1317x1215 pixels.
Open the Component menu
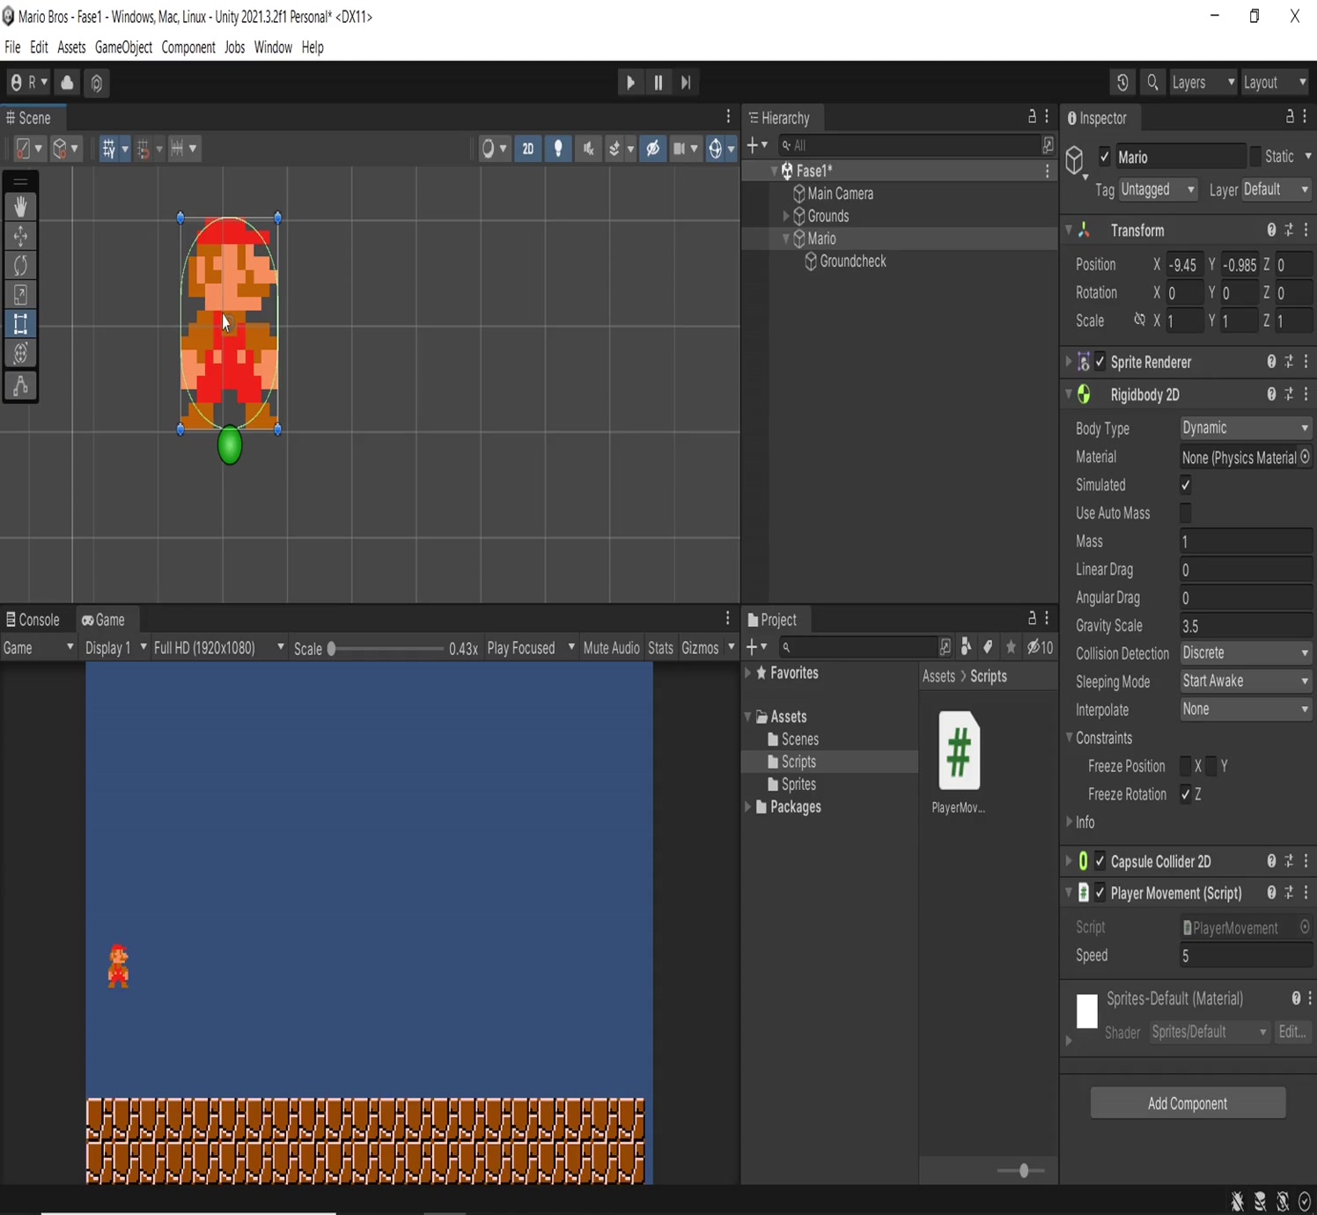(x=188, y=48)
